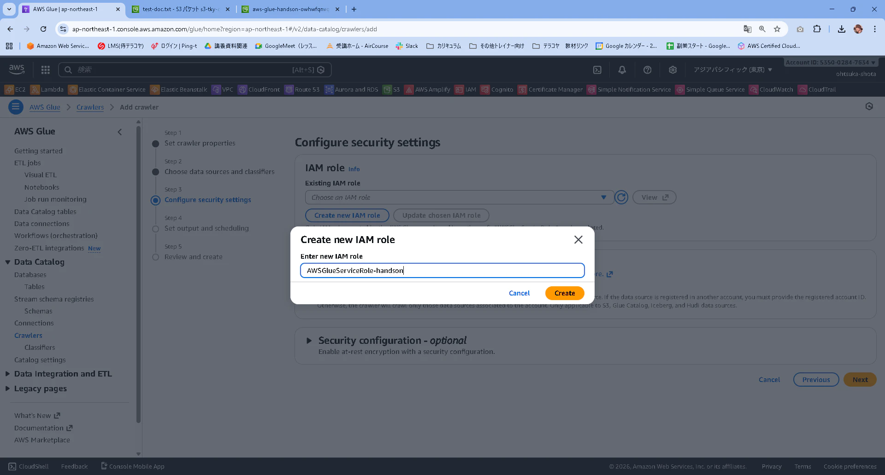Image resolution: width=885 pixels, height=475 pixels.
Task: Open CloudShell from the top bar icon
Action: tap(597, 70)
